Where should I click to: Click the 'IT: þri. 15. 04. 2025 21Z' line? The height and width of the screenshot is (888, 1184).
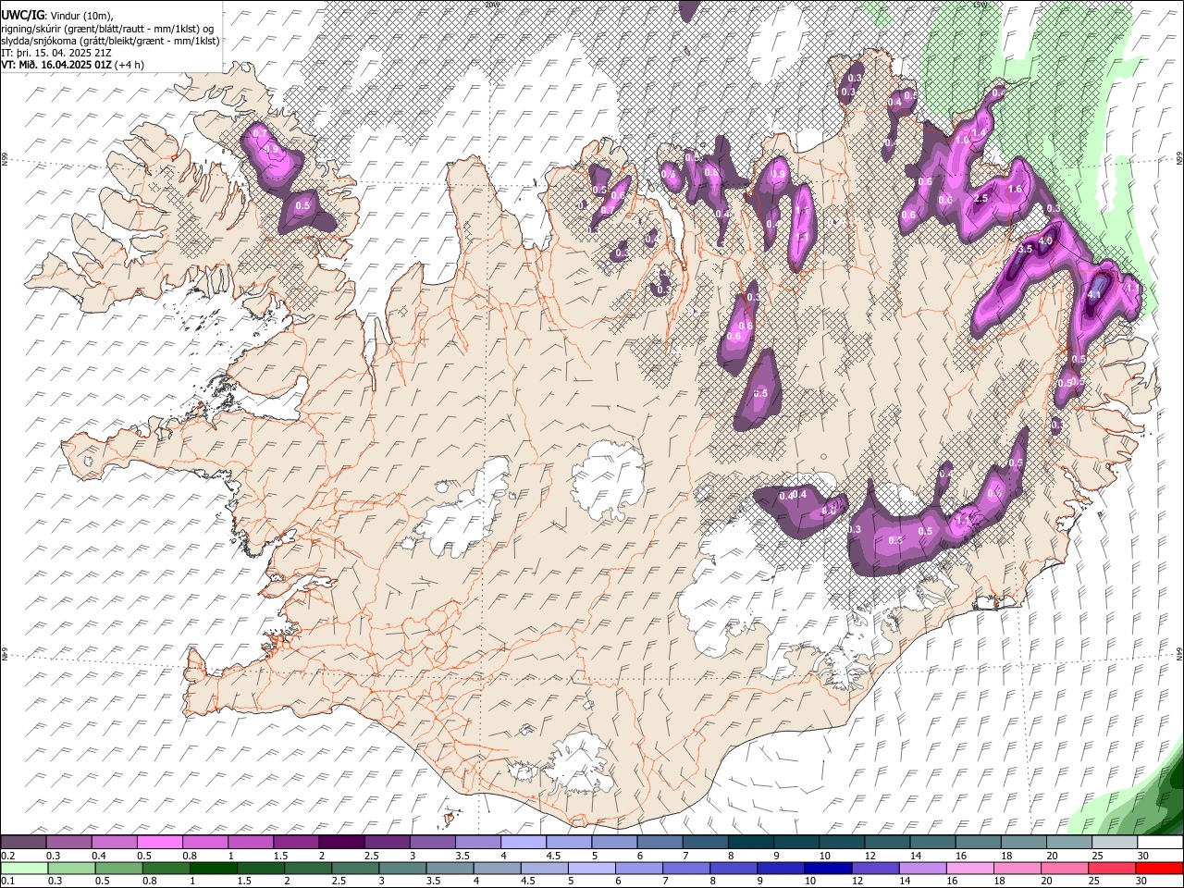tap(55, 54)
